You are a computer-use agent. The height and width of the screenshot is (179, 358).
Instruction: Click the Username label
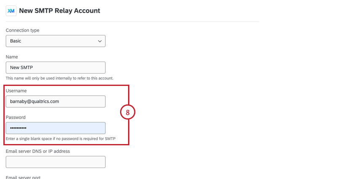(x=16, y=91)
